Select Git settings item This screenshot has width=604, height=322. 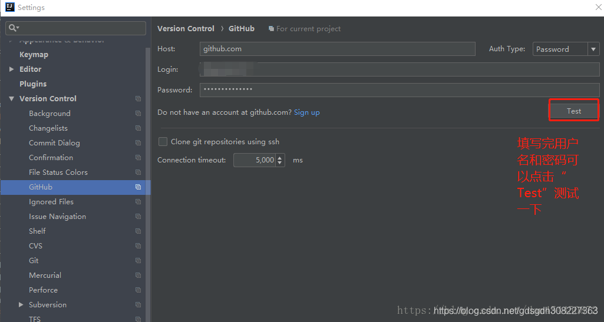(x=34, y=260)
